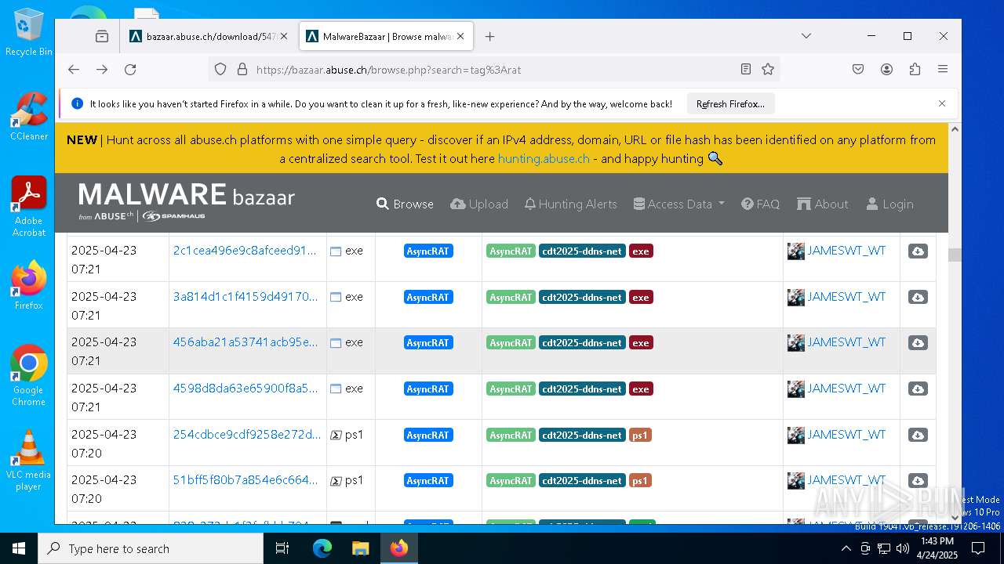Open Hunting Alerts page
1004x564 pixels.
pyautogui.click(x=571, y=204)
